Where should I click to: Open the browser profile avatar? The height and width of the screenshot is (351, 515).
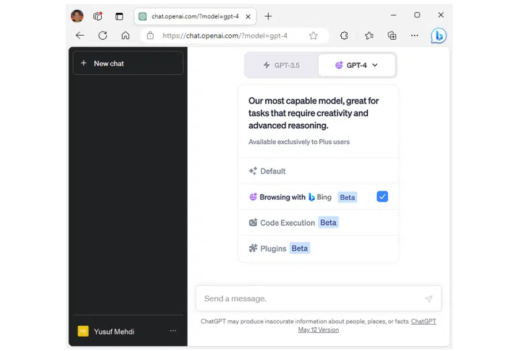click(77, 16)
